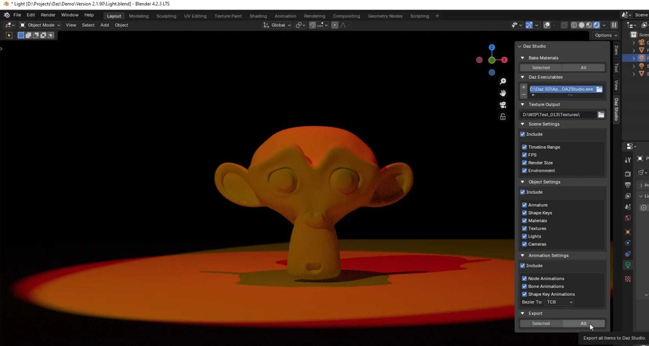
Task: Uncheck the Timeline Range checkbox
Action: (x=524, y=147)
